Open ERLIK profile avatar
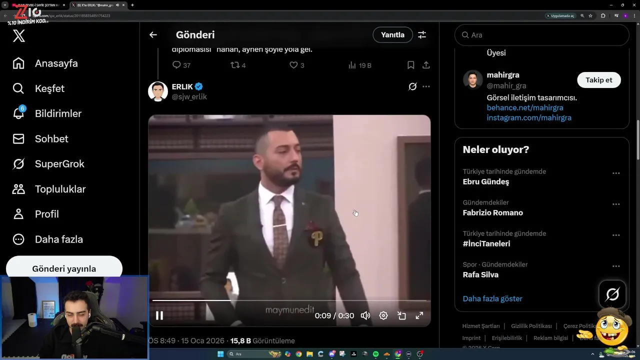The height and width of the screenshot is (360, 640). tap(158, 91)
